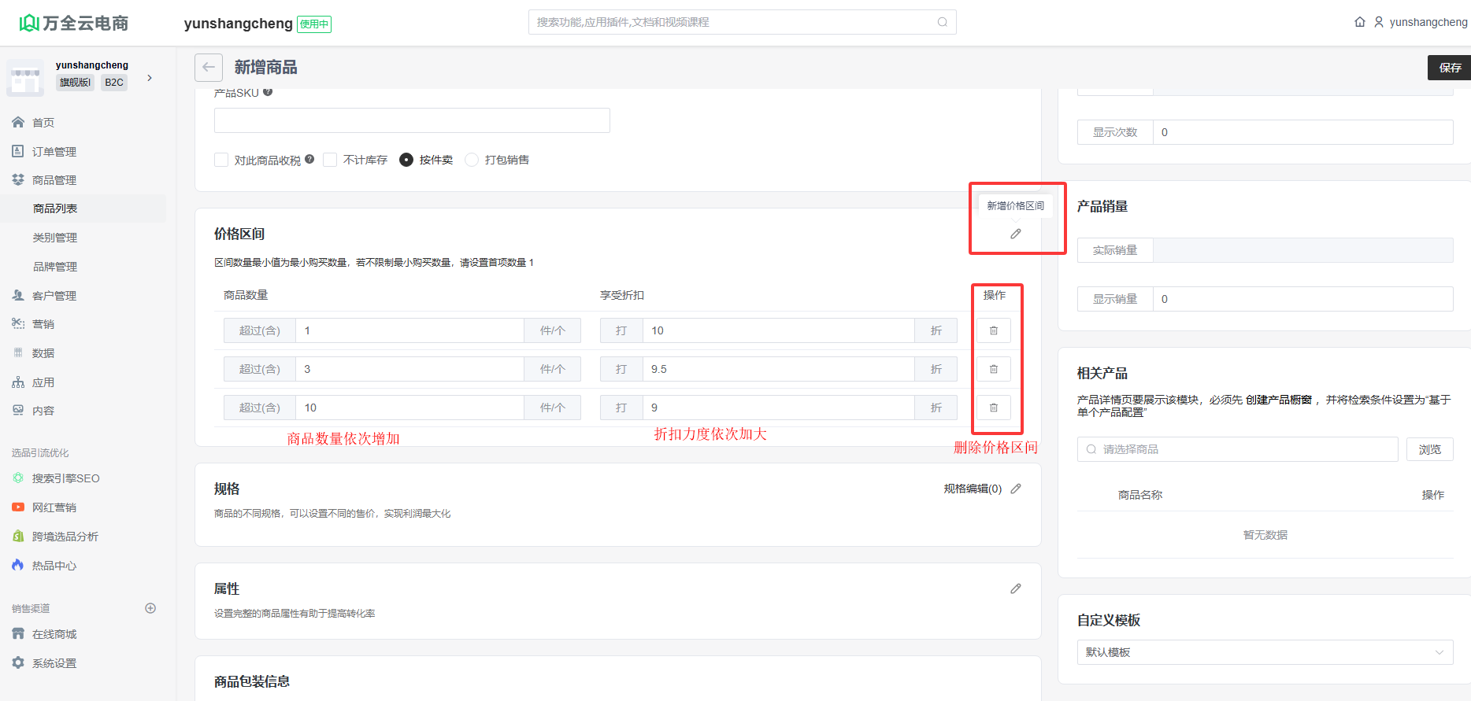Select the 打包销售 radio button
The image size is (1471, 701).
[x=472, y=160]
